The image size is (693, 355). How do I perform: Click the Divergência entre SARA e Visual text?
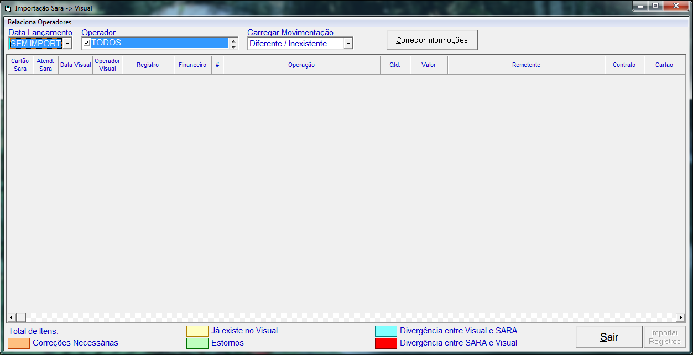pyautogui.click(x=458, y=343)
